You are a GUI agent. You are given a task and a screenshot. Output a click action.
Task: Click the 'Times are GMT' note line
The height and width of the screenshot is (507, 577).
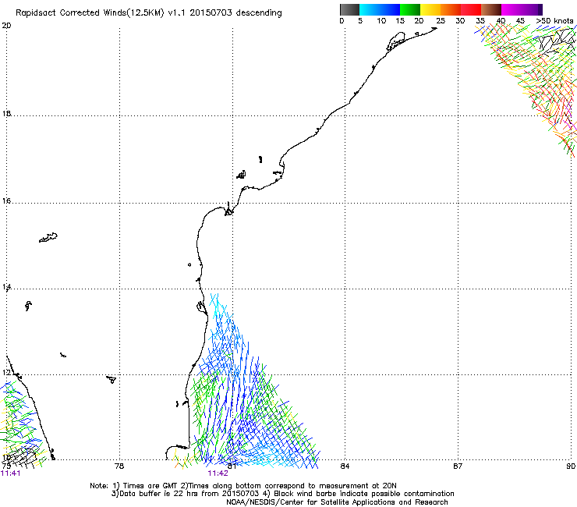[x=243, y=486]
